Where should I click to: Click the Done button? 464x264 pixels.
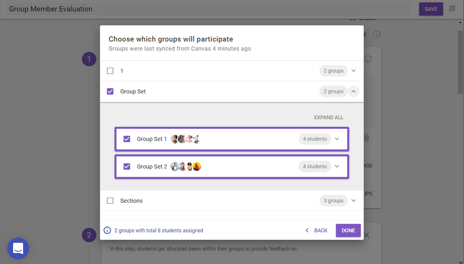tap(348, 231)
